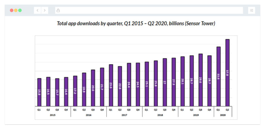The image size is (265, 129).
Task: Click the browser forward arrow
Action: tap(45, 10)
